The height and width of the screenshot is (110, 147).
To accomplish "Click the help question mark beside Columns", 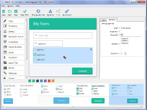I will point(119,54).
